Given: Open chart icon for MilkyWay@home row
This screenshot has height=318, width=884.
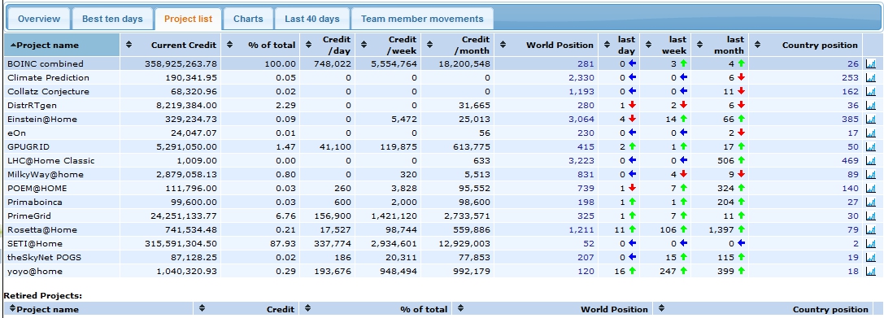Looking at the screenshot, I should [x=870, y=174].
